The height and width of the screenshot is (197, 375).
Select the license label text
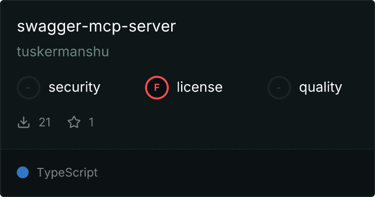click(x=200, y=87)
